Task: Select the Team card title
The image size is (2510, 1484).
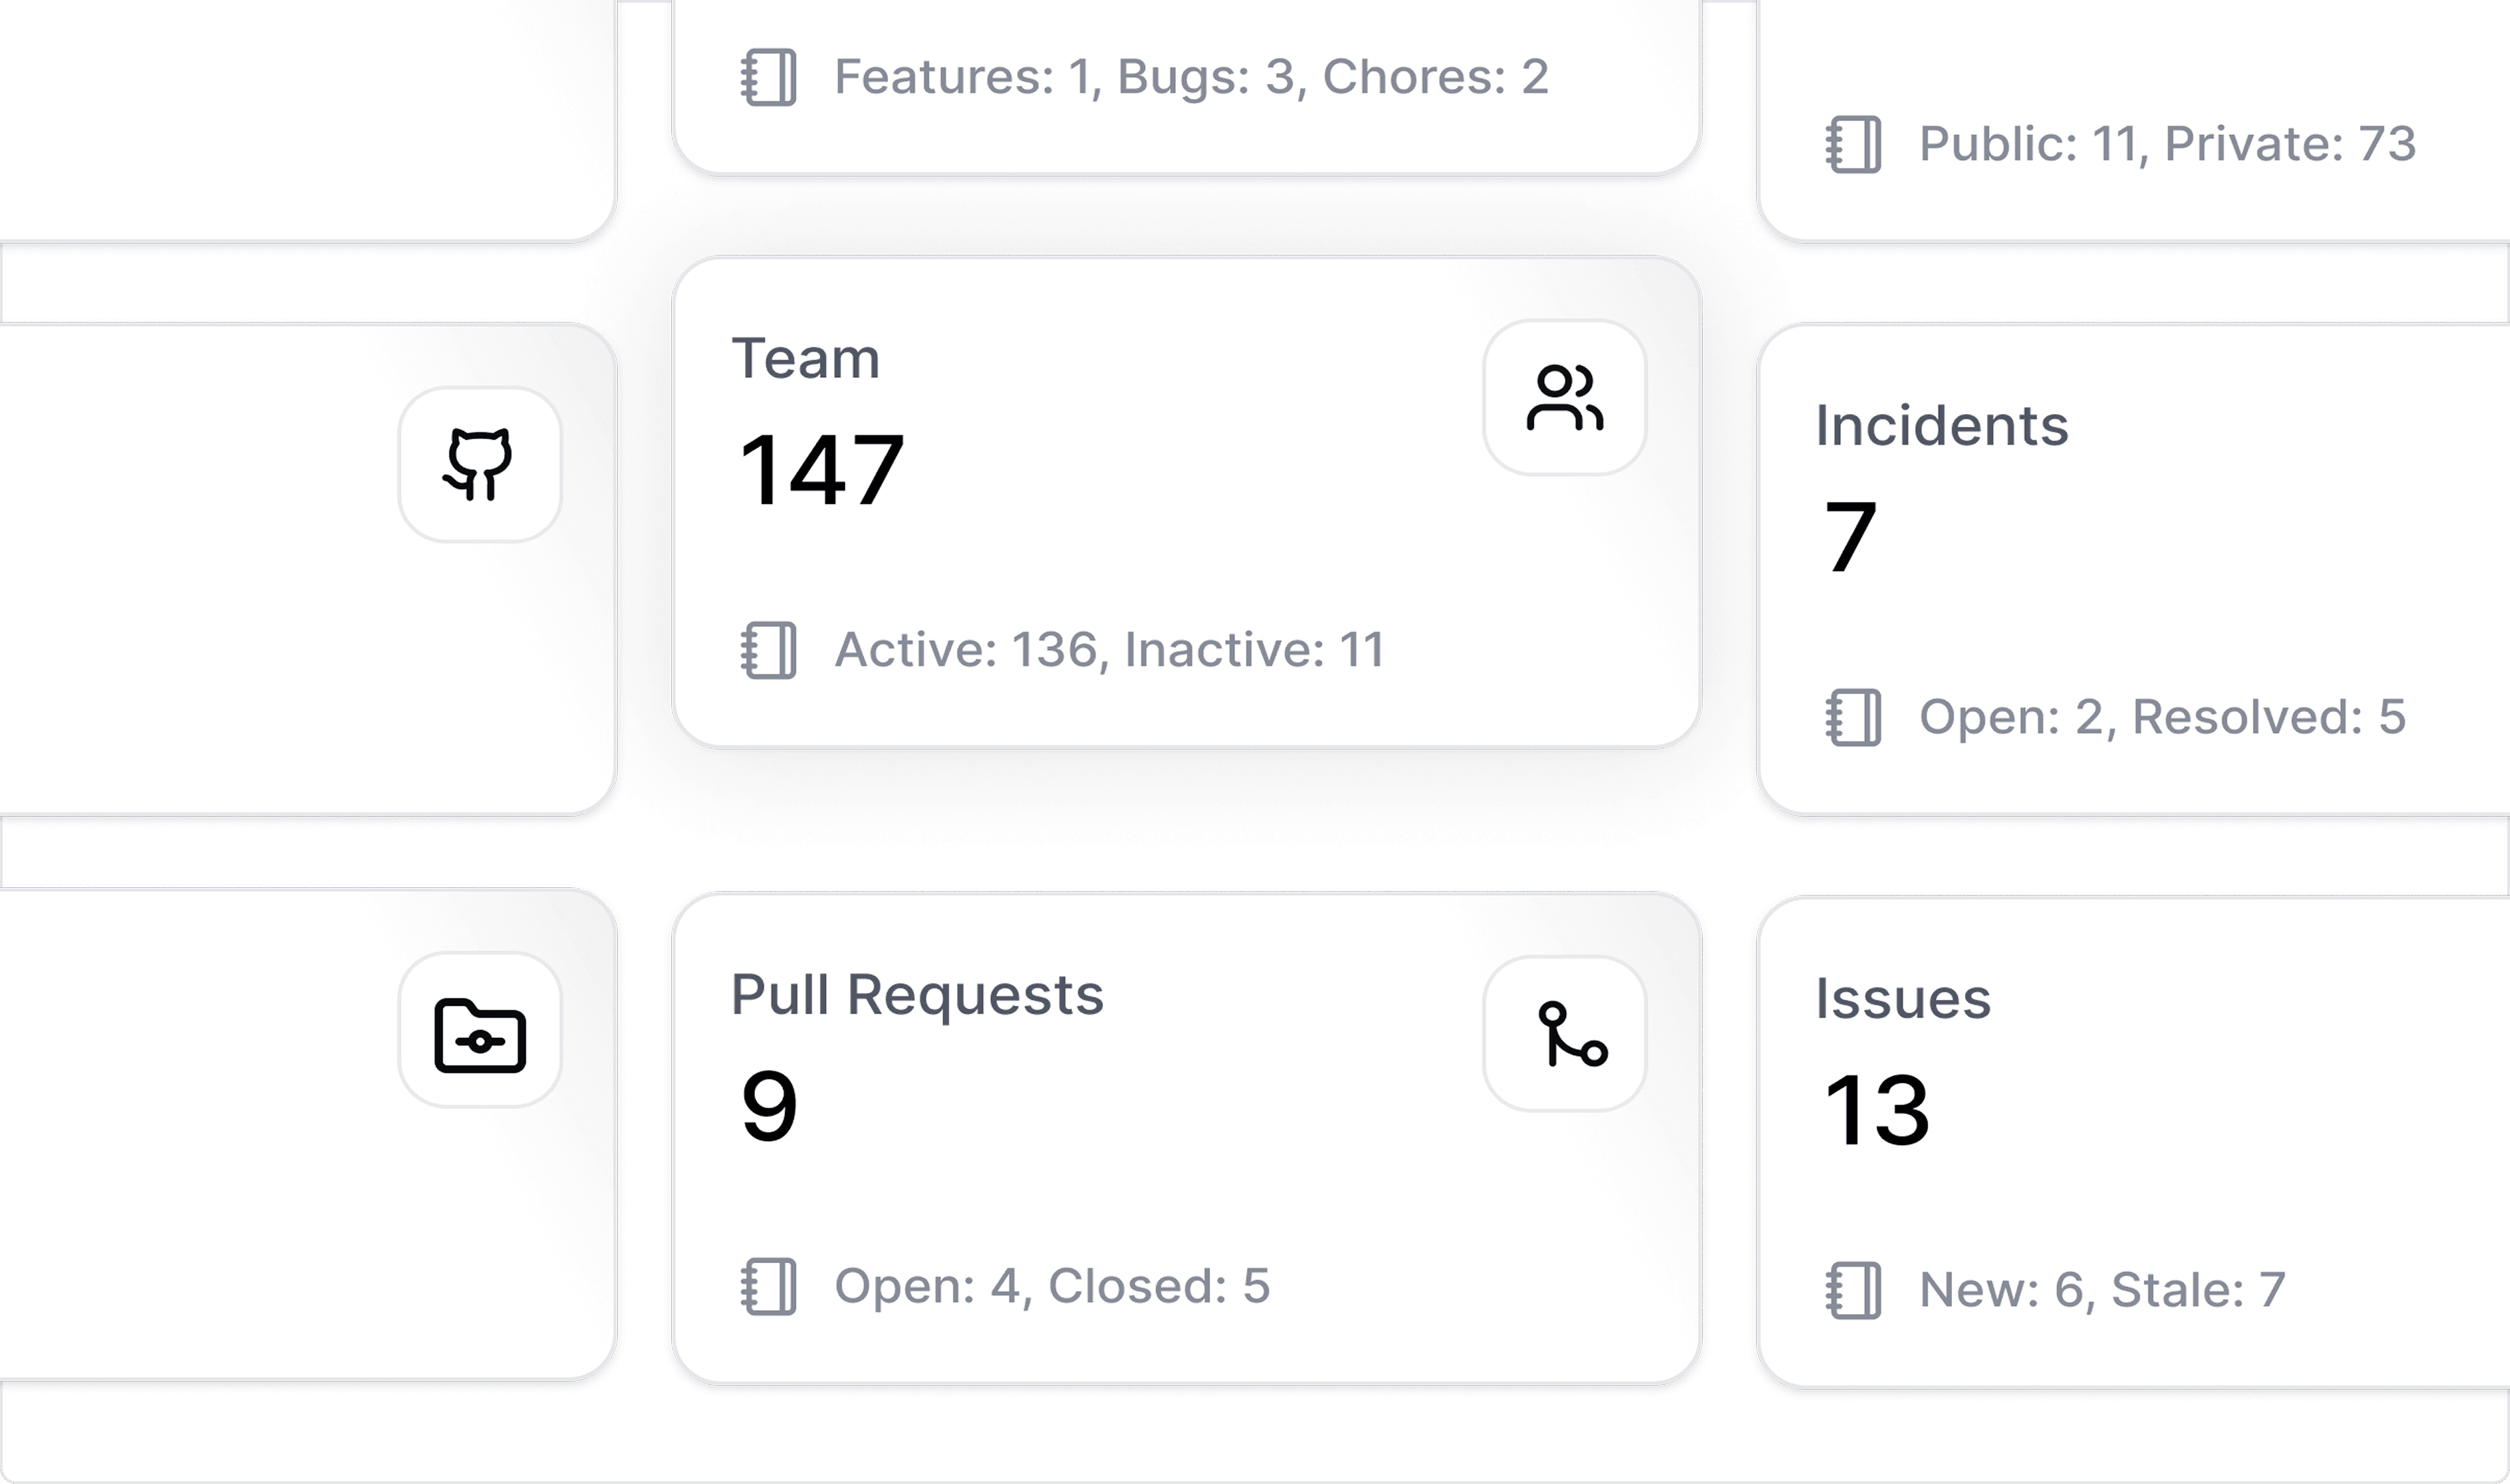Action: (x=806, y=358)
